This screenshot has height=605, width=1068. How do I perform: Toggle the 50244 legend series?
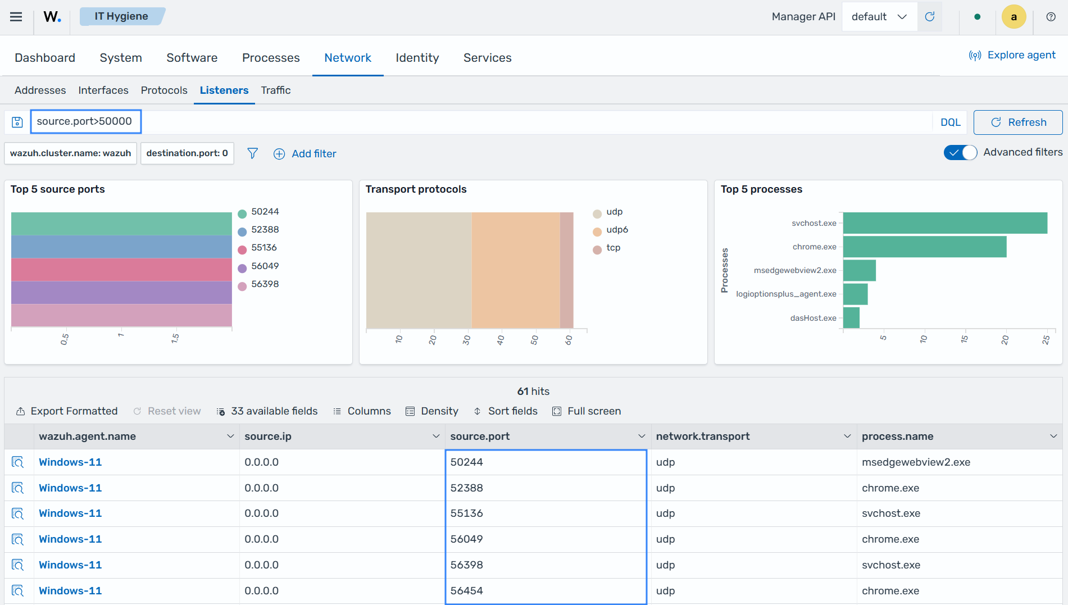[x=258, y=212]
